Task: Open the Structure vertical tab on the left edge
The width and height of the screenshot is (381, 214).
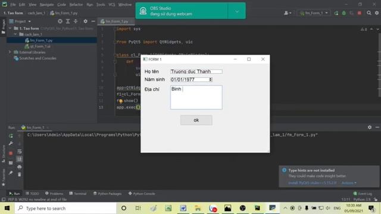Action: click(x=3, y=154)
